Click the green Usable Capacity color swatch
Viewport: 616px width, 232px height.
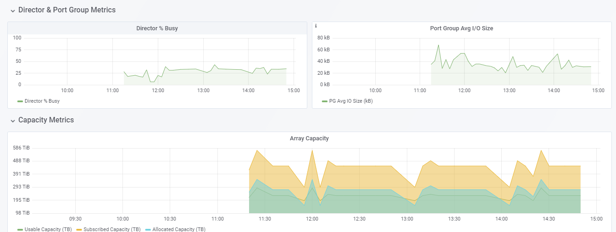(20, 229)
